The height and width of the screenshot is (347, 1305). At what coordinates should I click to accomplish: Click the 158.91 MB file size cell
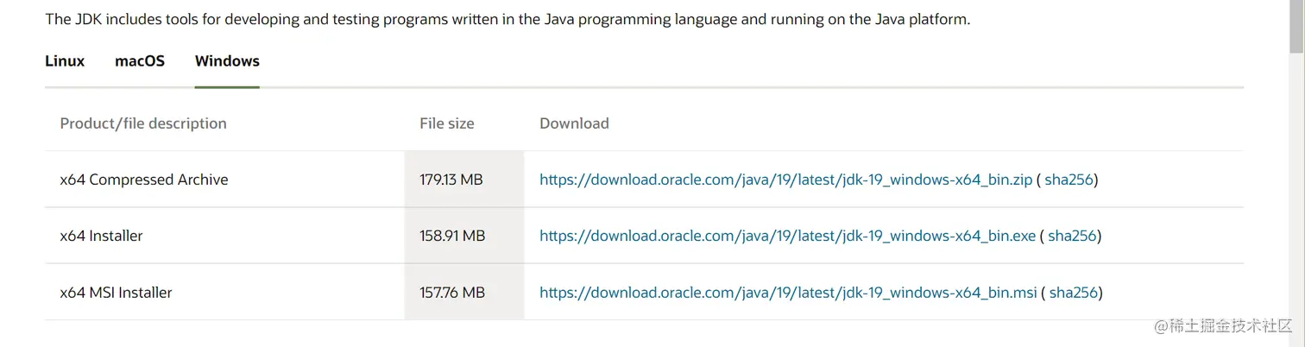(452, 236)
